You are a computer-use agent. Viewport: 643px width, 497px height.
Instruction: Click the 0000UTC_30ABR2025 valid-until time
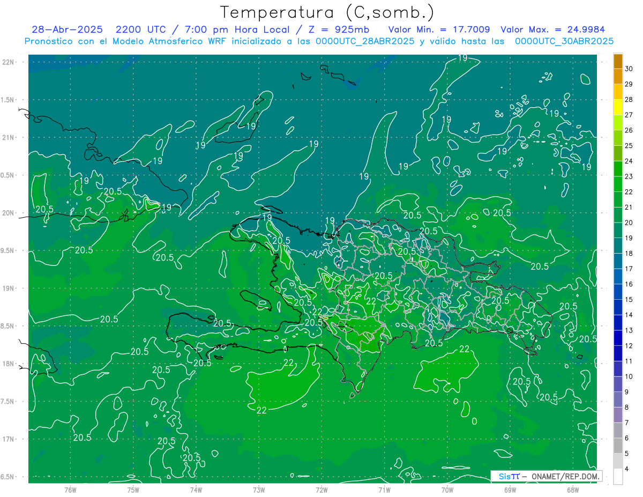click(x=564, y=41)
